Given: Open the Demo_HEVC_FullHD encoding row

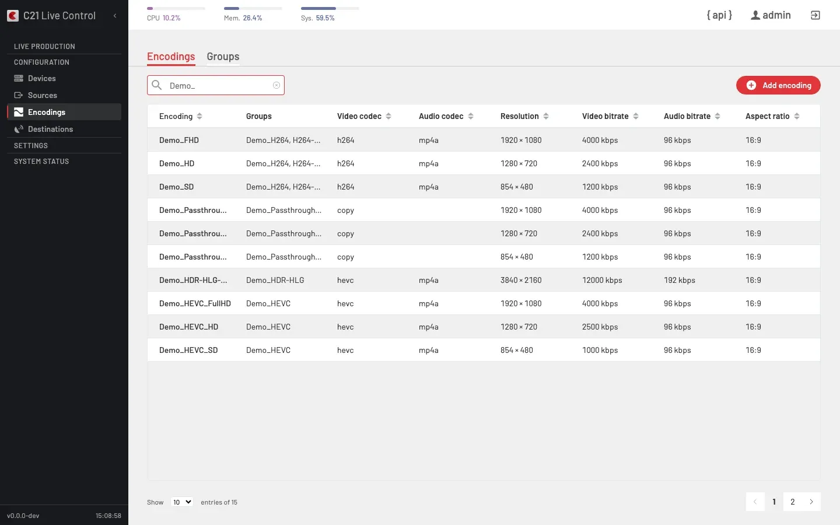Looking at the screenshot, I should (x=484, y=303).
